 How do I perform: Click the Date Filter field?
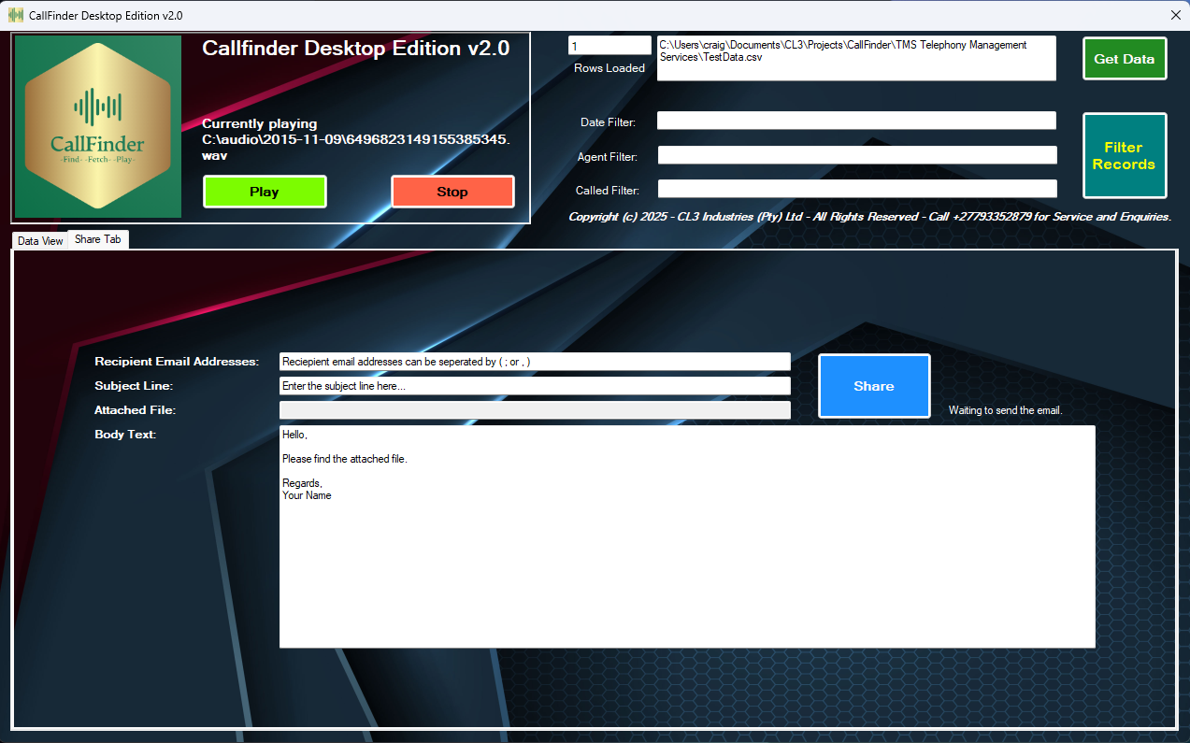pos(855,120)
